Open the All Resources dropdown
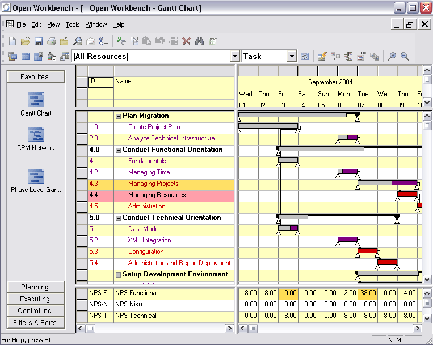Screen dimensions: 433x345 pyautogui.click(x=235, y=56)
